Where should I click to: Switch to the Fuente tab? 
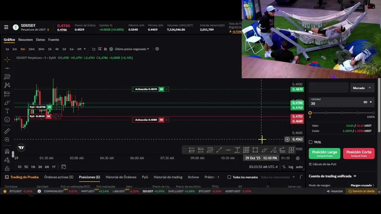[x=54, y=40]
